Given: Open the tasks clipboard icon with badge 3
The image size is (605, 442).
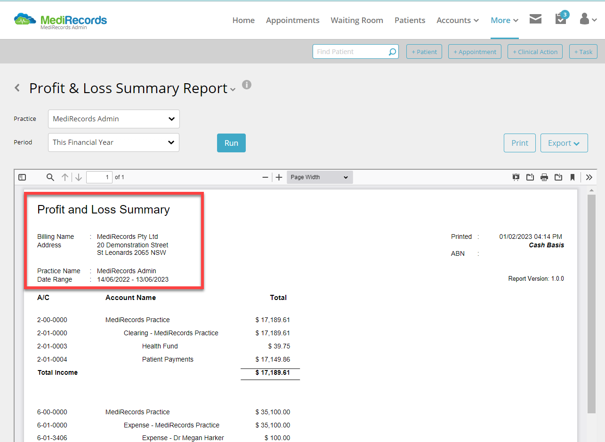Looking at the screenshot, I should click(561, 18).
